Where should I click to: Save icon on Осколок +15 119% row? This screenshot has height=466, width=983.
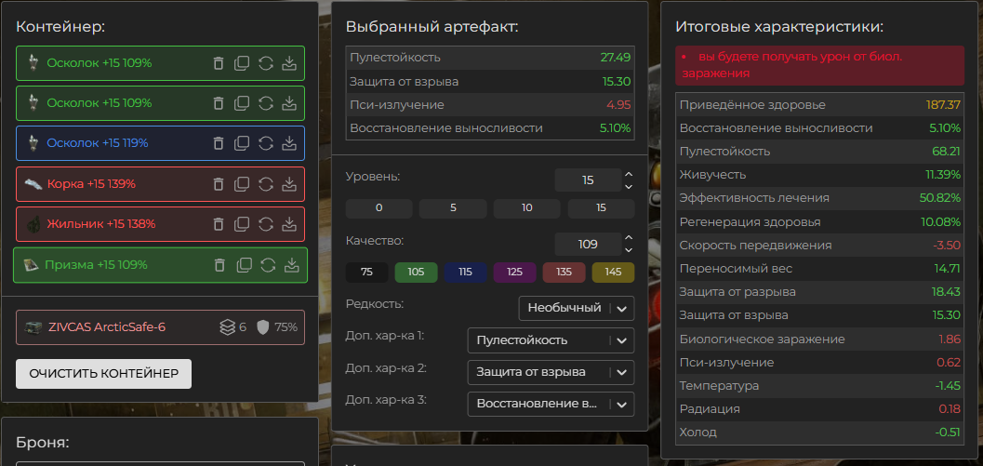(x=289, y=143)
